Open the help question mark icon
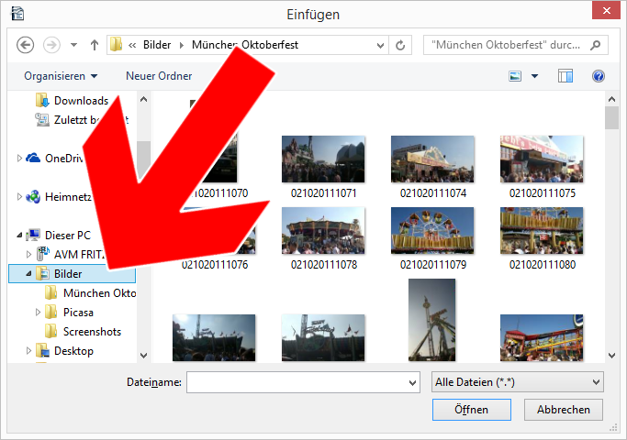627x440 pixels. pyautogui.click(x=599, y=76)
